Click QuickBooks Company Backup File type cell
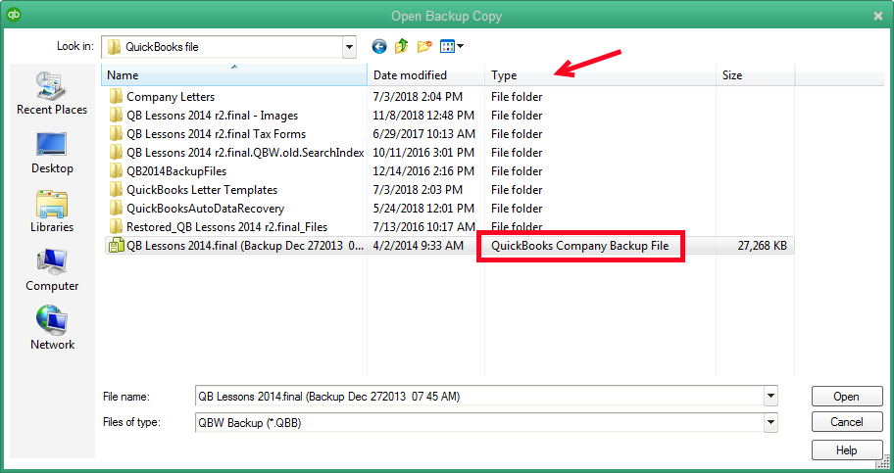The image size is (894, 473). tap(580, 246)
